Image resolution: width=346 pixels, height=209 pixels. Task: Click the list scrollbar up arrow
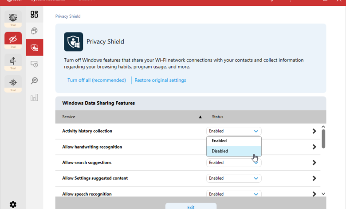tap(323, 127)
